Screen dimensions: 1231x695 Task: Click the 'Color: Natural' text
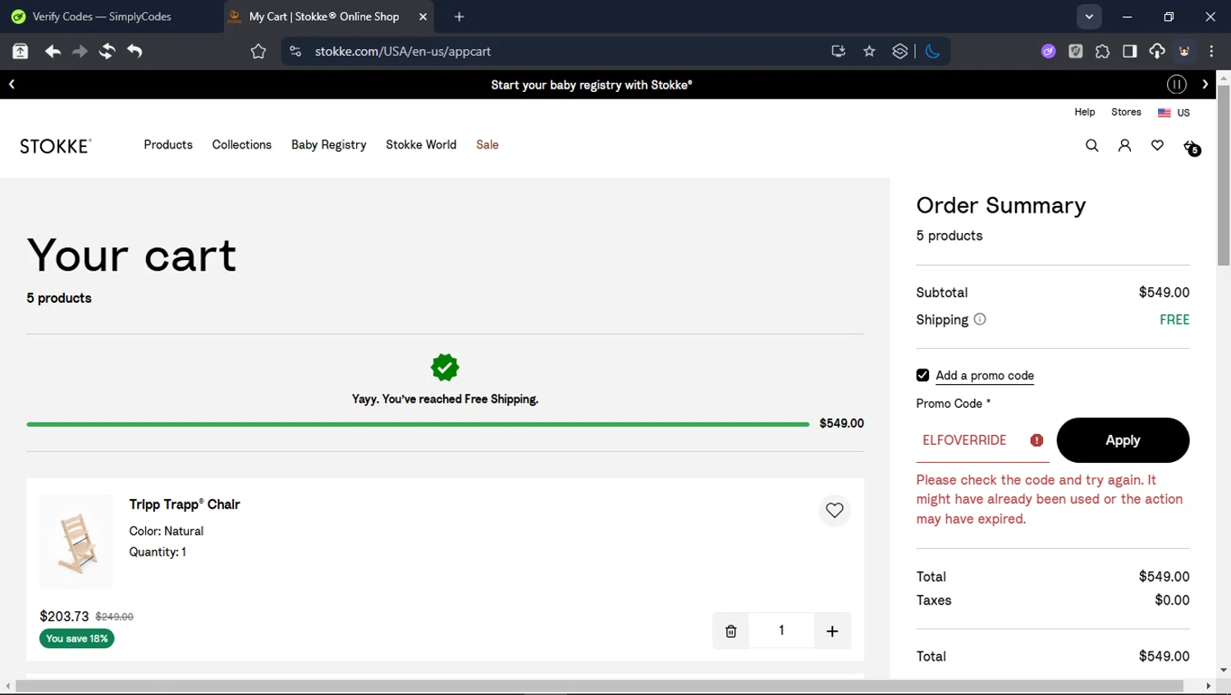tap(166, 531)
